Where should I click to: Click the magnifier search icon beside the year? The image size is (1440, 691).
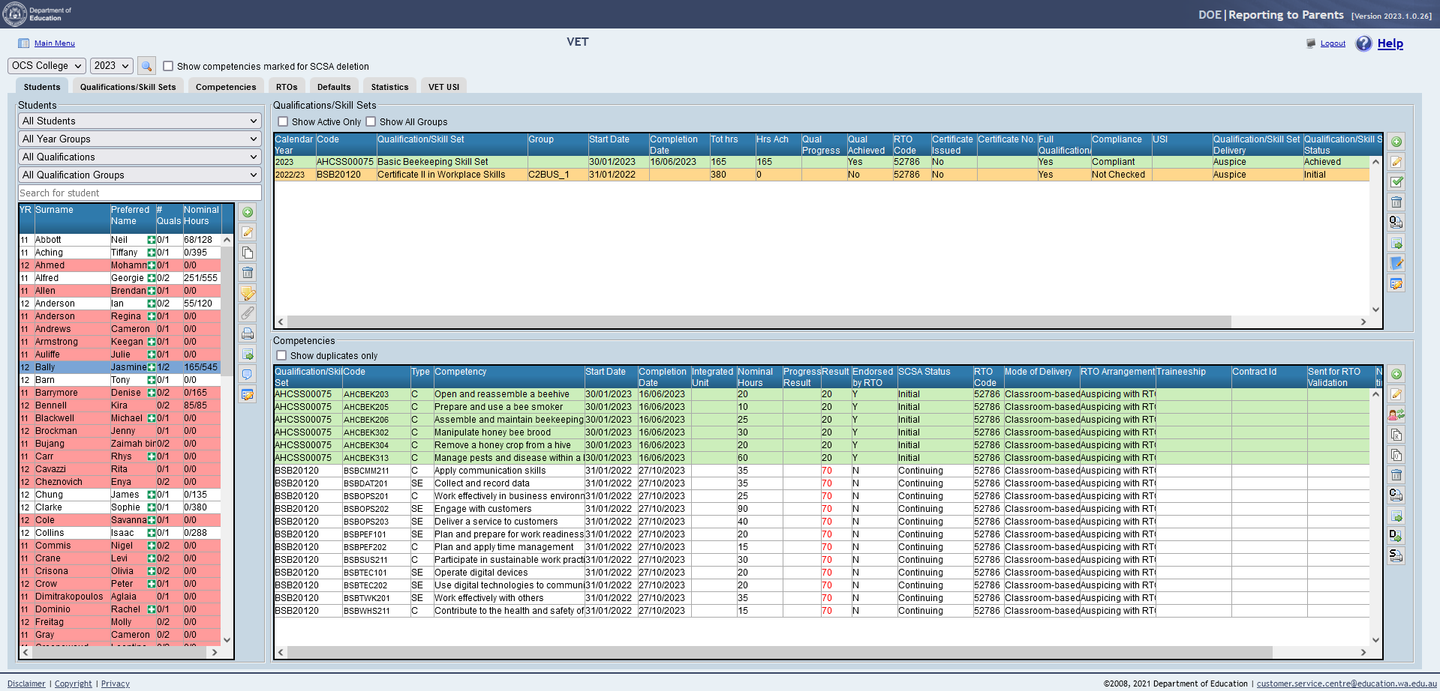pyautogui.click(x=146, y=66)
